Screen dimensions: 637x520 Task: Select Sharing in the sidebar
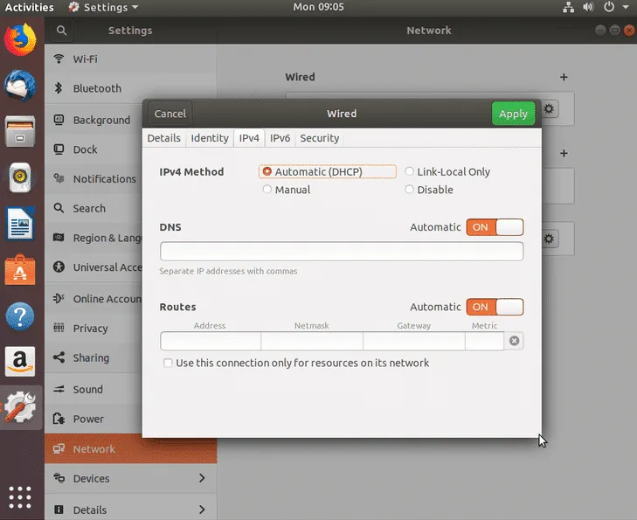pos(93,358)
